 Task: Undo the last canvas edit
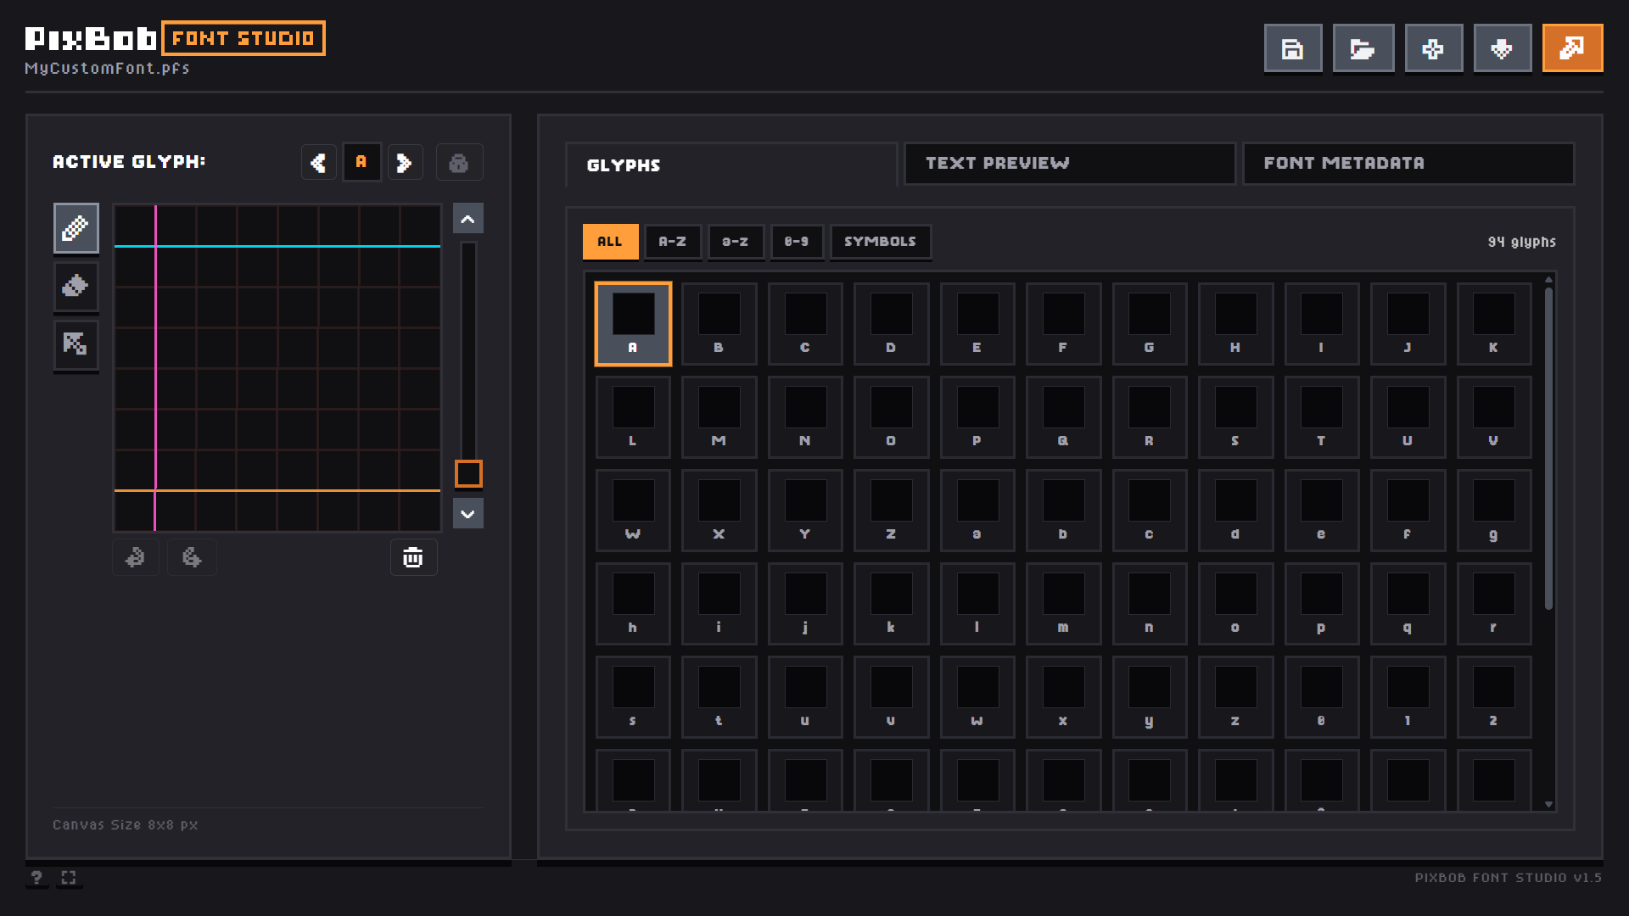(x=136, y=557)
